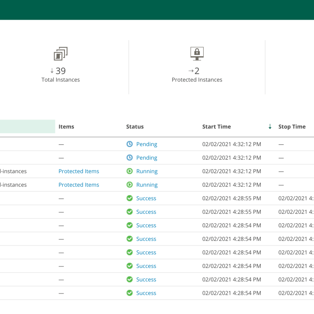Open Protected Items link in the second Running row
Screen dimensions: 314x314
coord(79,184)
